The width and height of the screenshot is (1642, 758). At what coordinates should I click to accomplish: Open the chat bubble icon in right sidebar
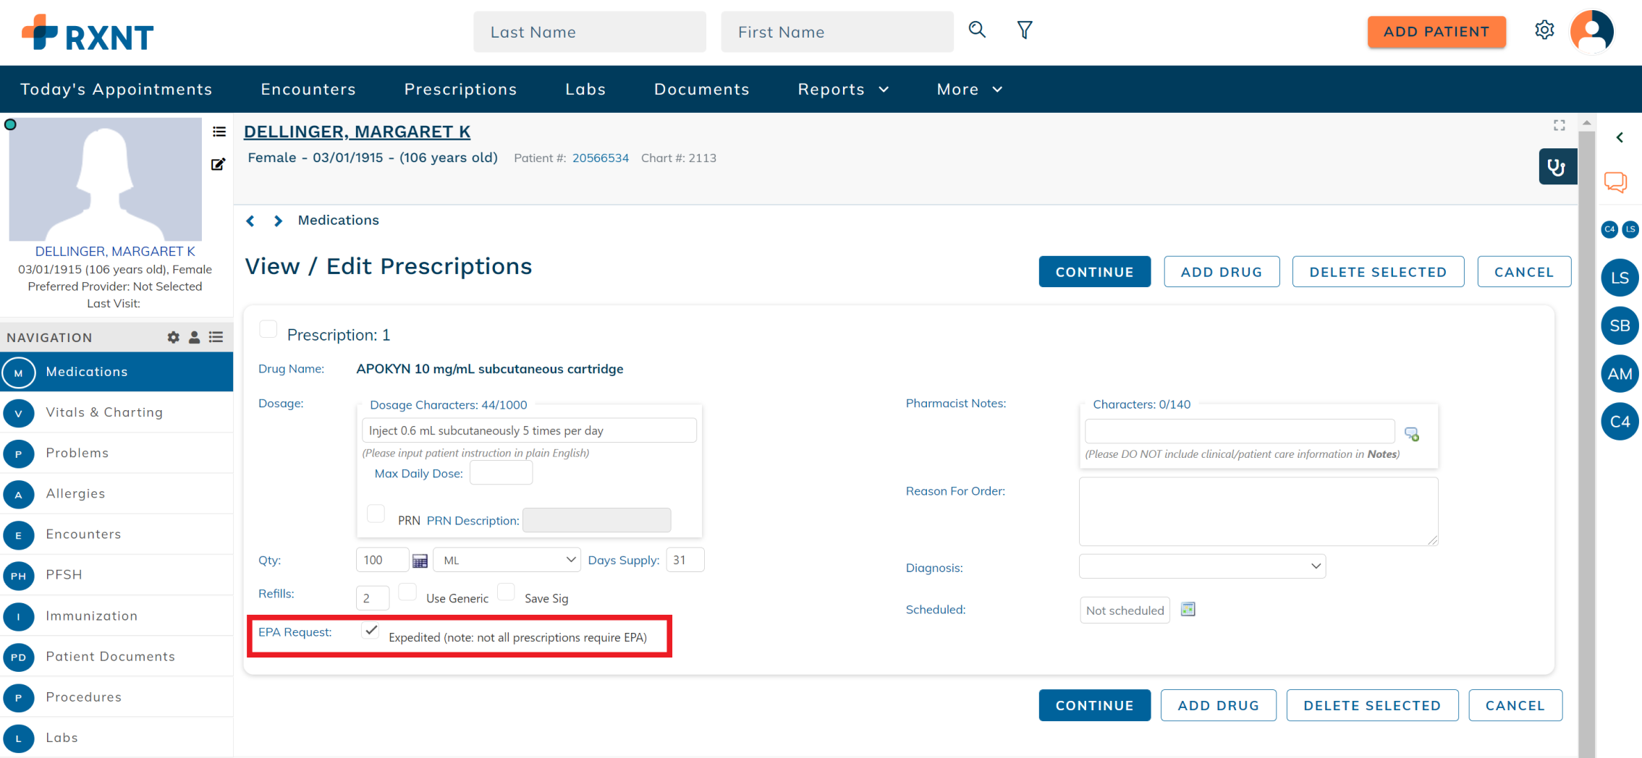point(1616,182)
